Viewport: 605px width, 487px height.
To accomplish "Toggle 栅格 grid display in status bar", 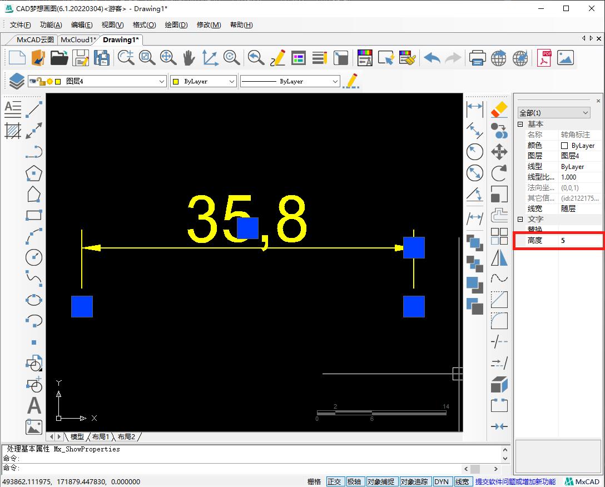I will point(314,481).
